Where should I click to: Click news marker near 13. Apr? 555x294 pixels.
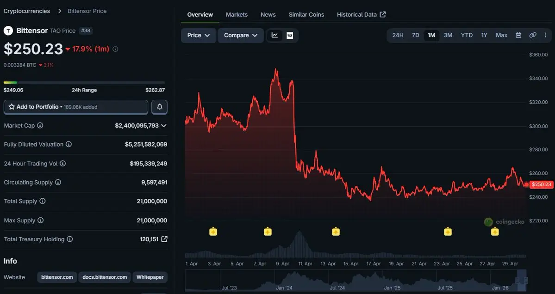tap(336, 232)
